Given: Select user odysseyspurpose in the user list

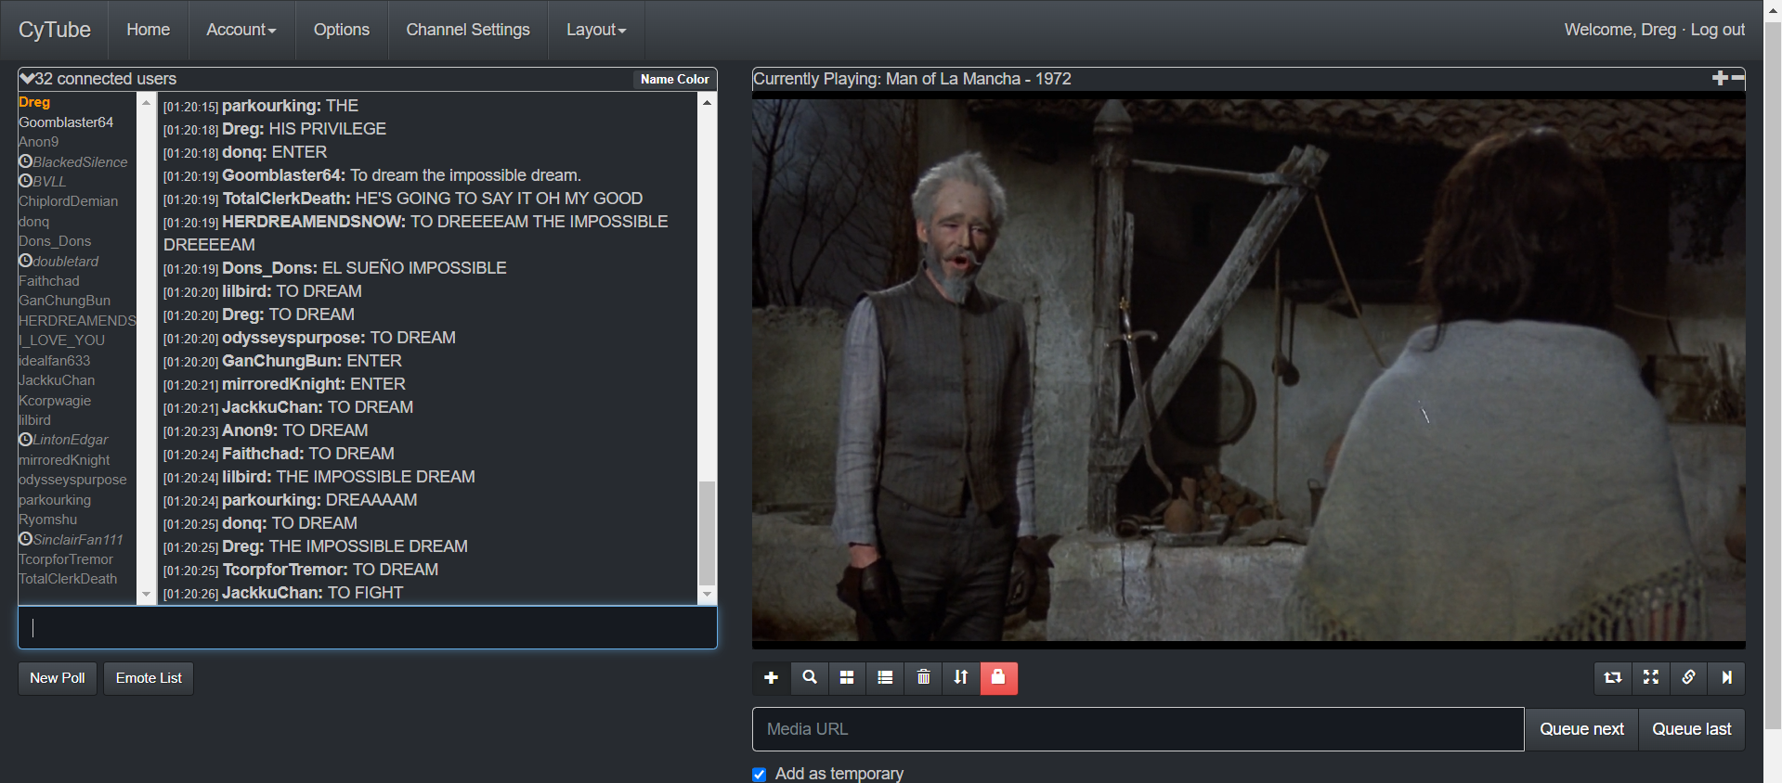Looking at the screenshot, I should point(72,480).
